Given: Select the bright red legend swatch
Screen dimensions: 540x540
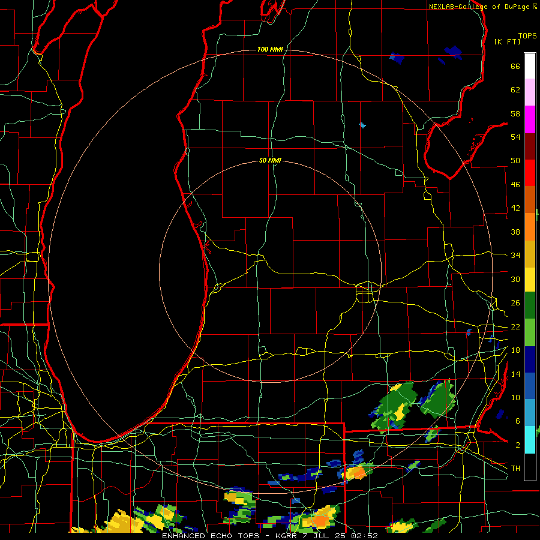Looking at the screenshot, I should pyautogui.click(x=530, y=173).
